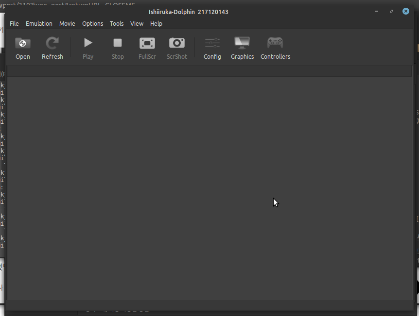Screen dimensions: 419x316
Task: Refresh the game list
Action: (52, 49)
